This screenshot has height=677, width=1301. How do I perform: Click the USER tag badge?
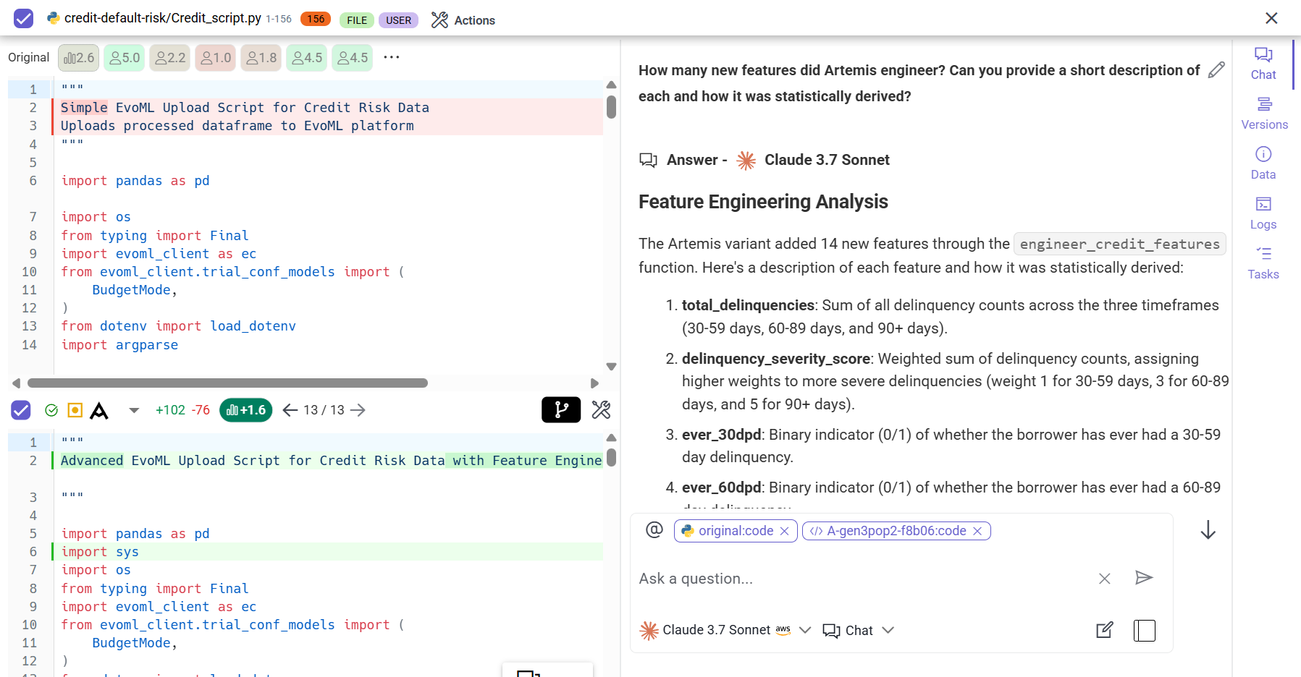click(x=398, y=20)
